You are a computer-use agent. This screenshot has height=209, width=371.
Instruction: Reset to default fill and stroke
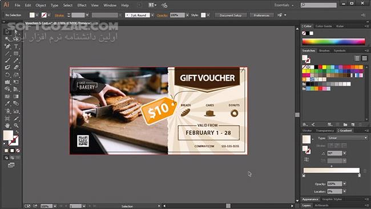coord(5,143)
